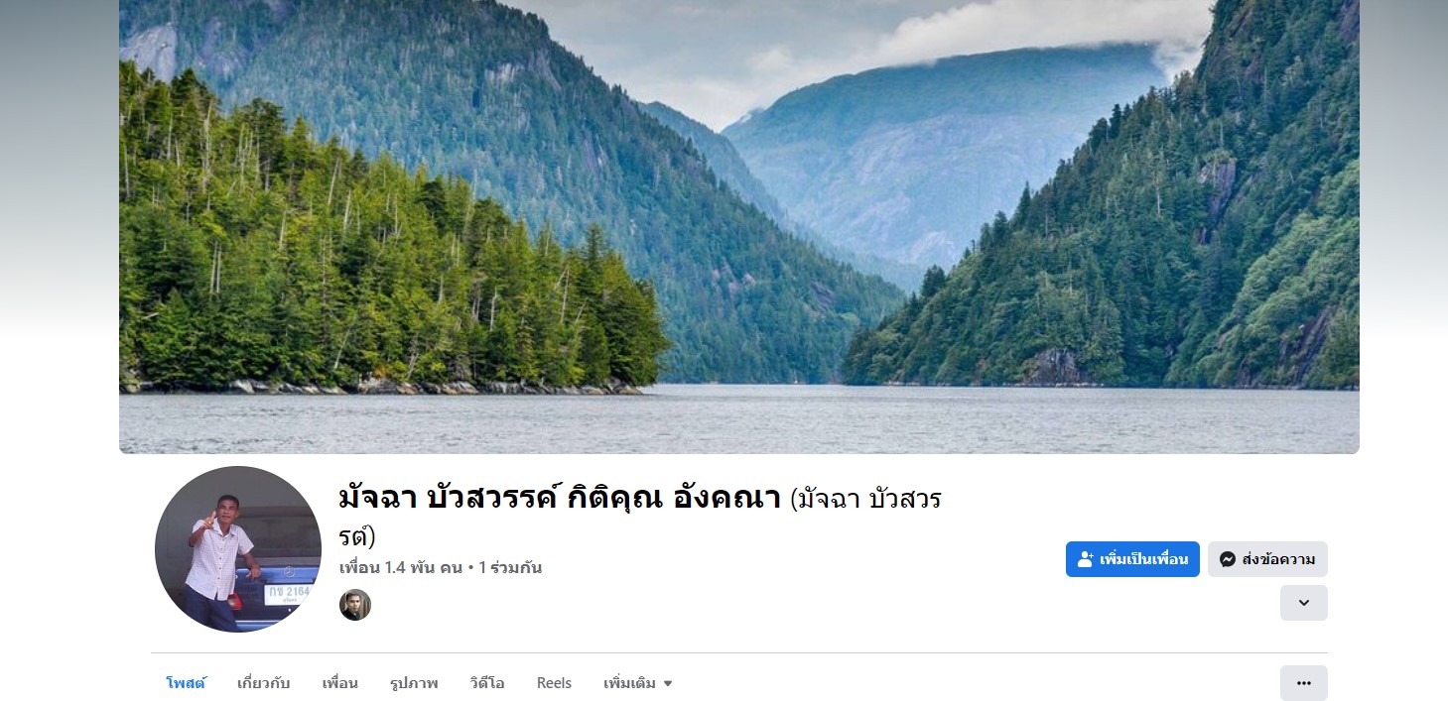Open the วิดีโอ tab

[x=487, y=683]
